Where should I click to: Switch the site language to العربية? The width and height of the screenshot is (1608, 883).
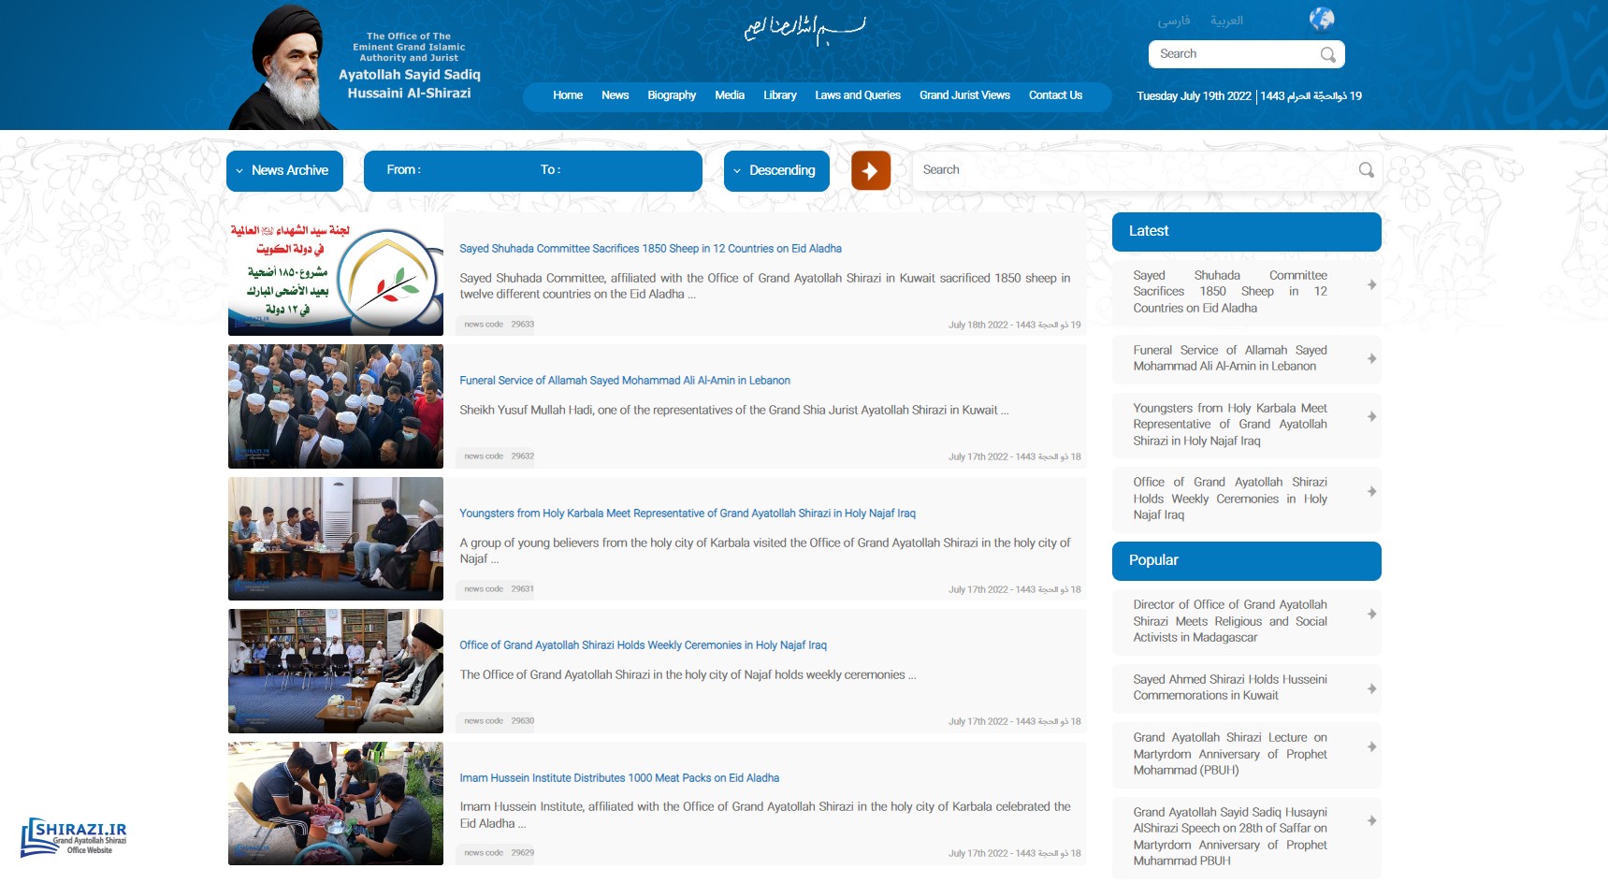pos(1225,21)
